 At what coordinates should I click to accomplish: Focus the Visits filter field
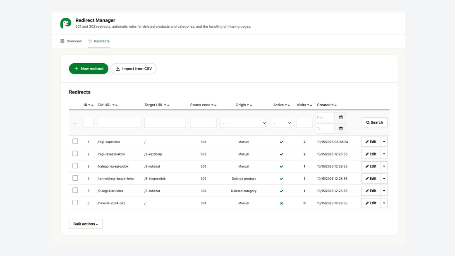pyautogui.click(x=304, y=123)
